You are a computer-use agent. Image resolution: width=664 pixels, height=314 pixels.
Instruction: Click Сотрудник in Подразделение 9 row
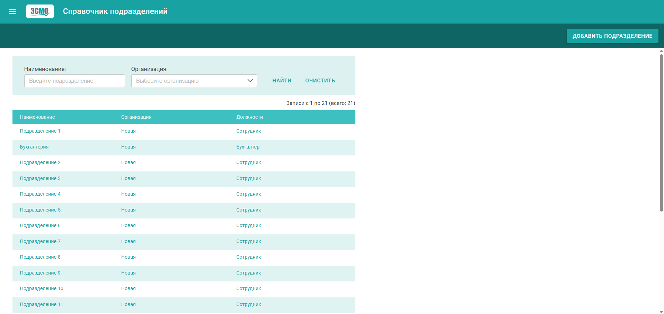click(x=249, y=273)
